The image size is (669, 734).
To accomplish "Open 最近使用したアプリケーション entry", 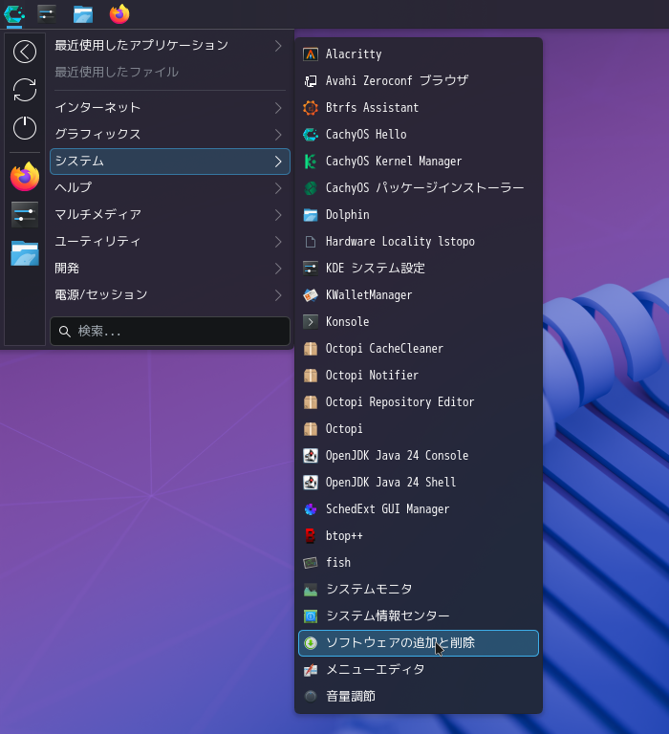I will coord(170,46).
